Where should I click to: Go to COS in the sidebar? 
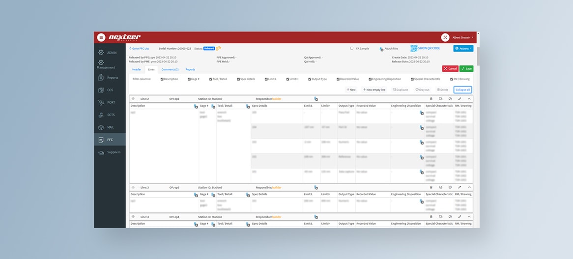pos(110,90)
